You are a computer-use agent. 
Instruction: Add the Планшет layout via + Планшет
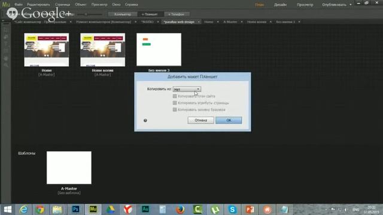click(x=150, y=14)
